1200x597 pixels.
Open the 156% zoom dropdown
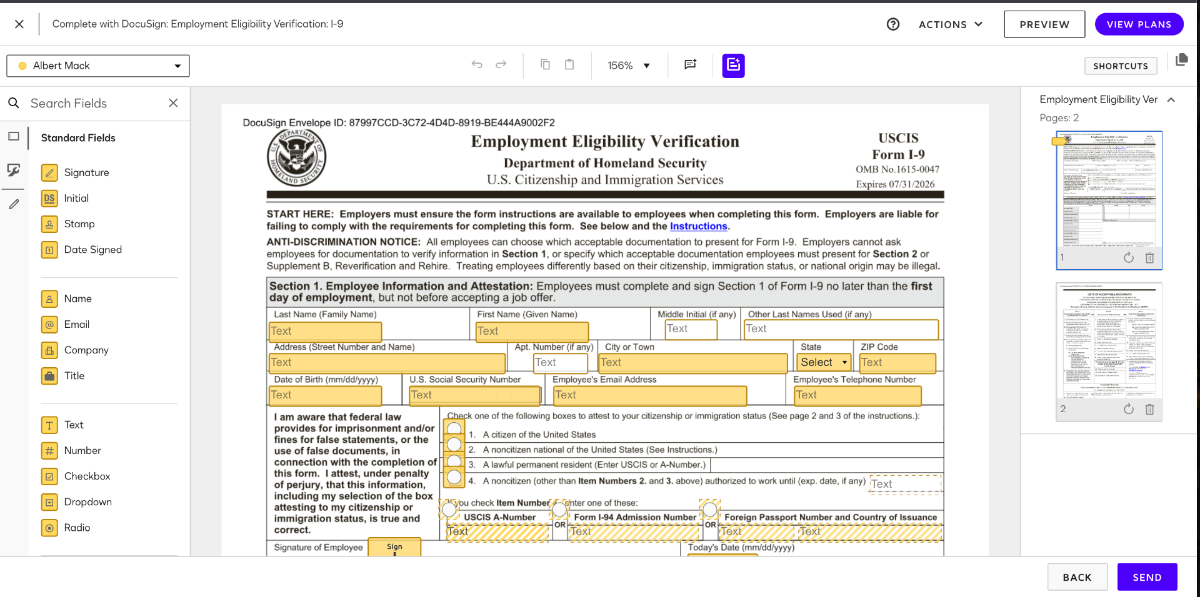(x=629, y=66)
